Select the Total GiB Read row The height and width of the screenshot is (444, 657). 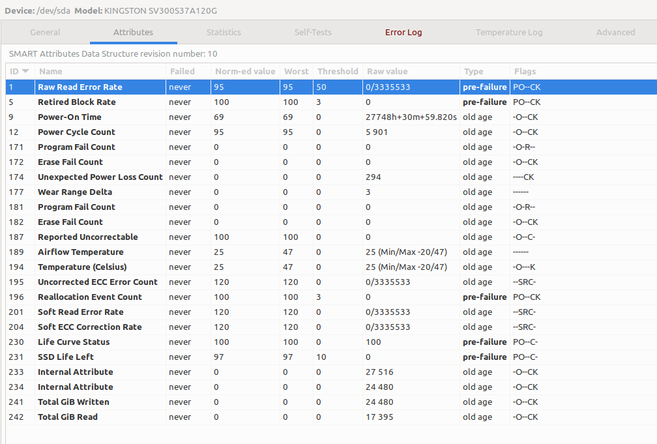pyautogui.click(x=331, y=417)
